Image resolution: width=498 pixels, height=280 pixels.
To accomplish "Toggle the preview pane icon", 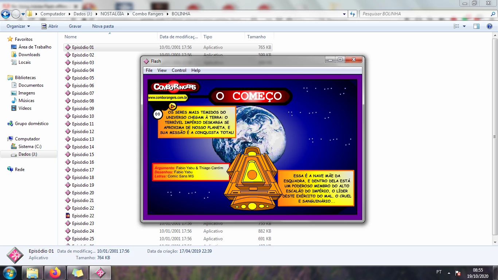I will pos(476,26).
